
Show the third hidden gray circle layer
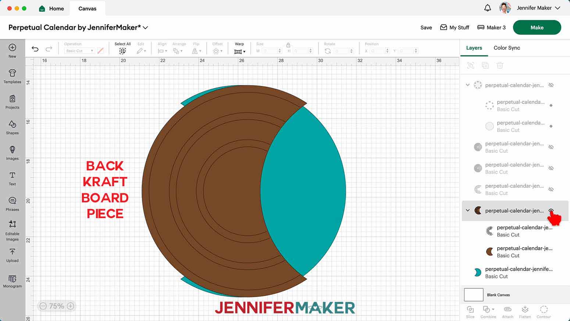pyautogui.click(x=551, y=168)
